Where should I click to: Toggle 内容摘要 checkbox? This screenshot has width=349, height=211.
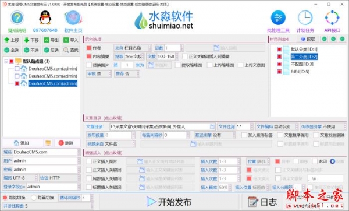[x=89, y=57]
